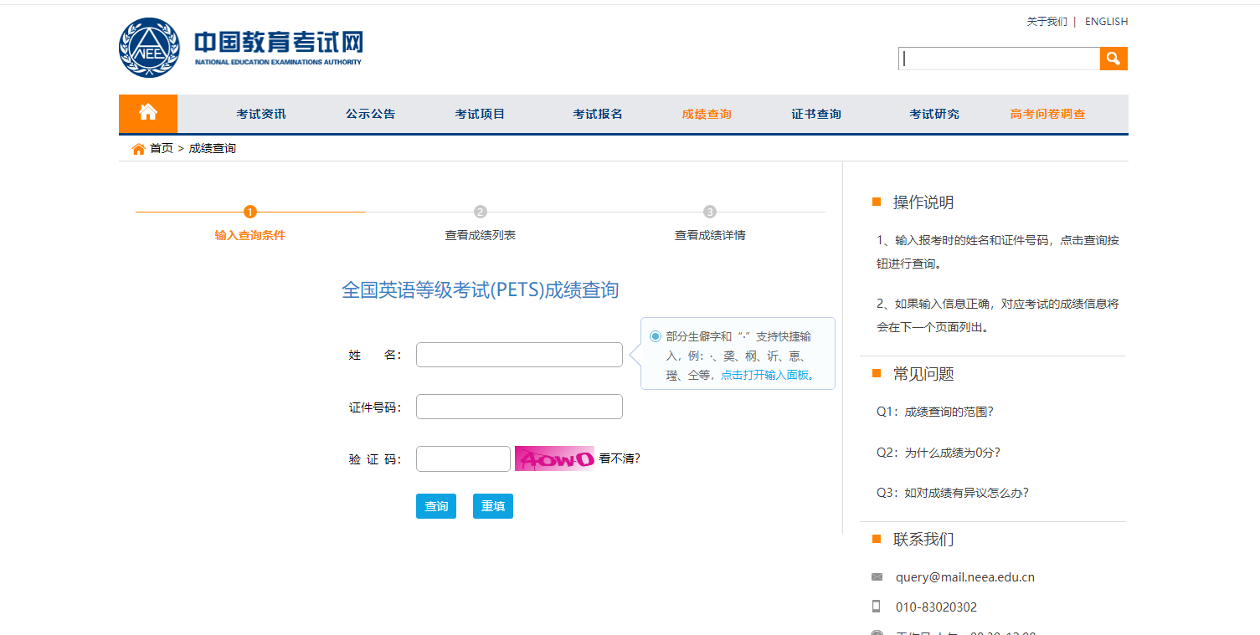Click 点击打开输入面板 link
The width and height of the screenshot is (1260, 635).
click(764, 375)
